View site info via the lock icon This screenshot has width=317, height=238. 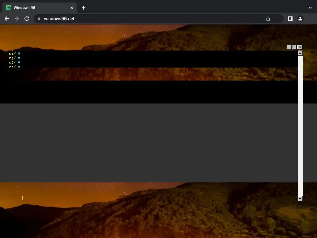[39, 19]
